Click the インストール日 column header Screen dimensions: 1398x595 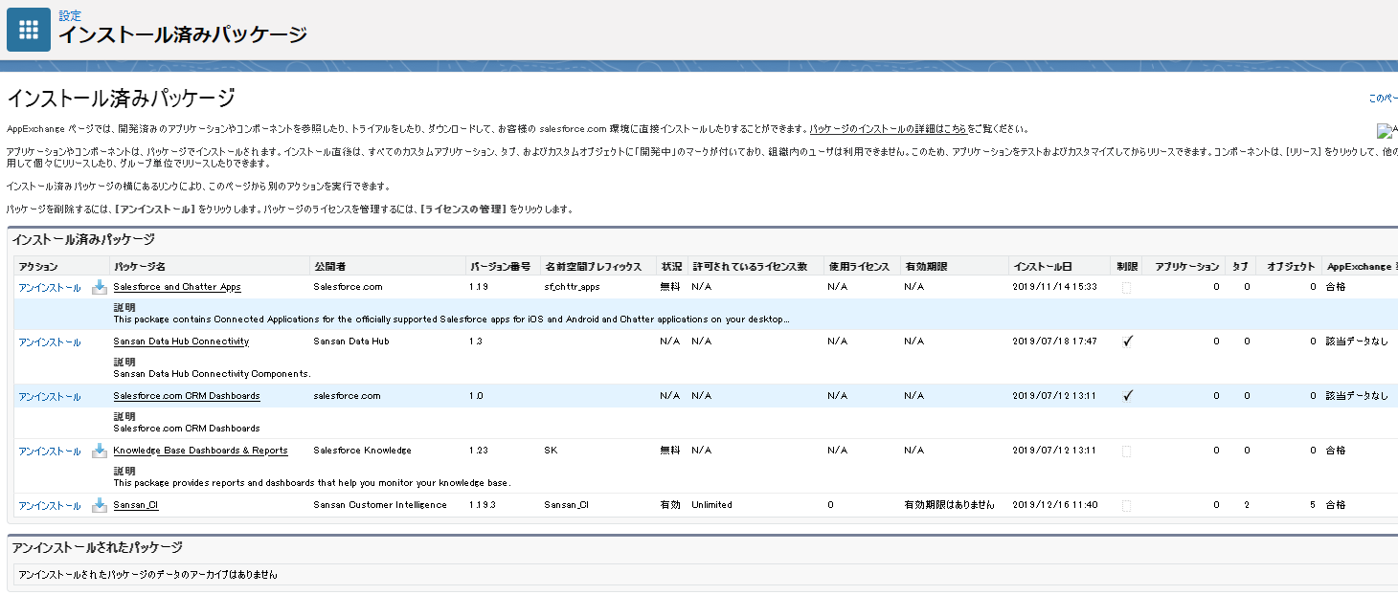[1043, 266]
